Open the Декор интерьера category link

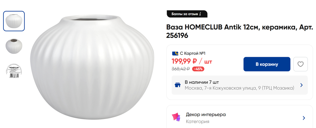pos(206,115)
